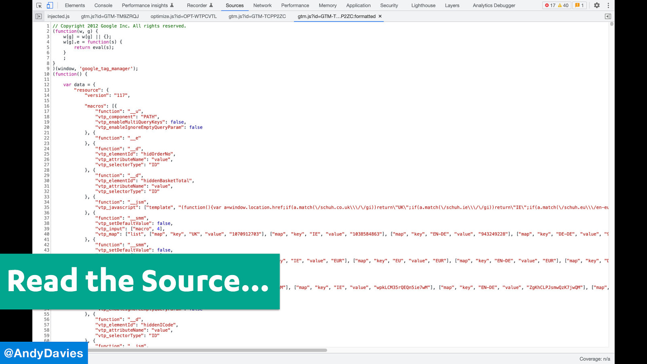Show the navigator sidebar pane
Viewport: 647px width, 364px height.
point(39,16)
